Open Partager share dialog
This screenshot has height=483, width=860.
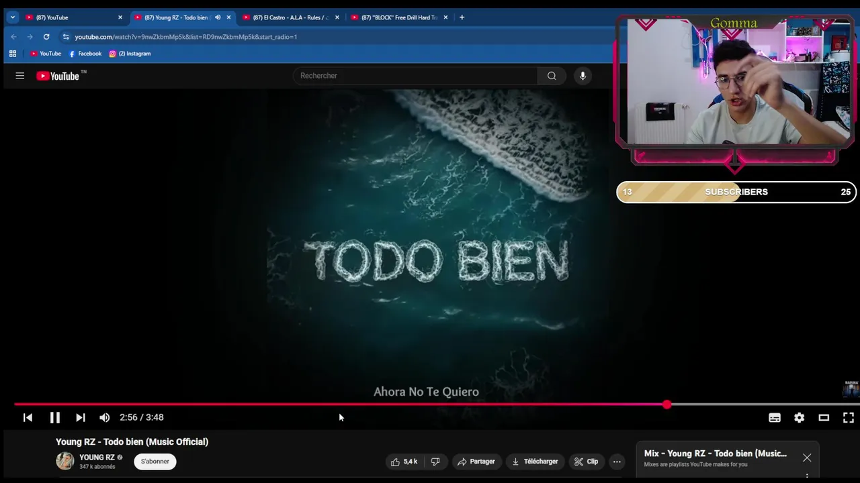point(476,462)
